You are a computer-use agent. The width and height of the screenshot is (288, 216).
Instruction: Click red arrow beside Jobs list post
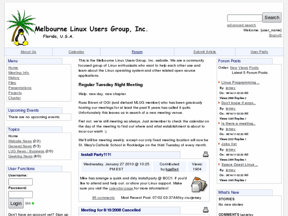(x=219, y=144)
